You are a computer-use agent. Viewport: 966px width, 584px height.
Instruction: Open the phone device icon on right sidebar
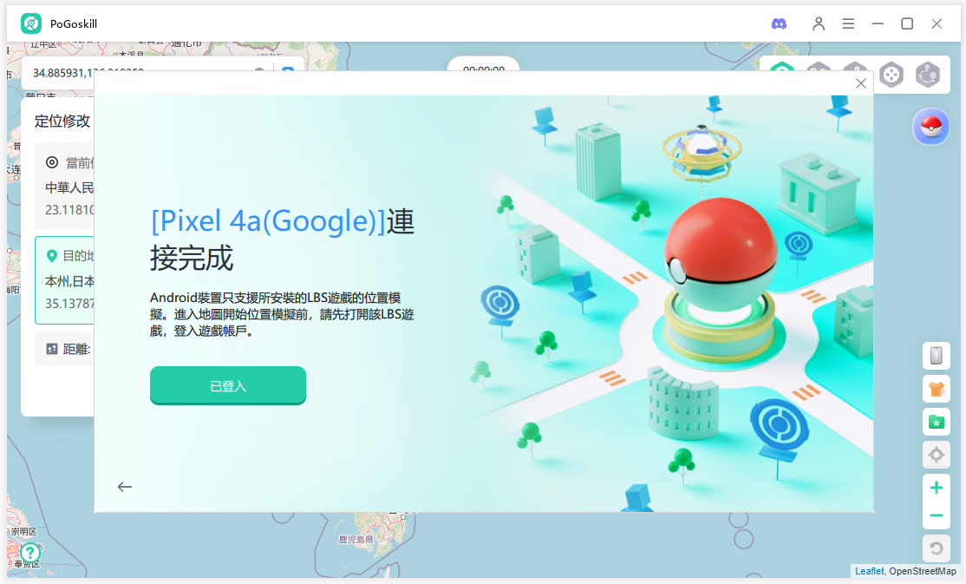click(x=936, y=355)
